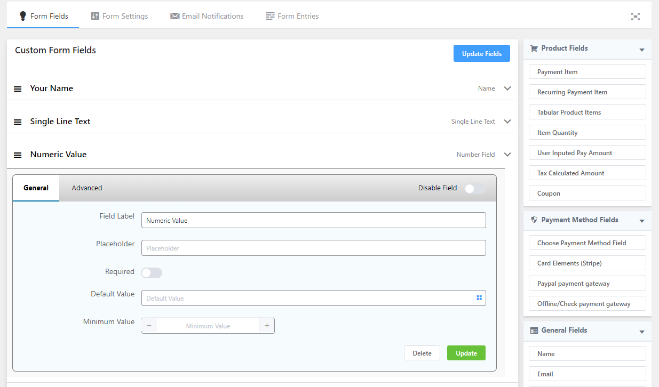Screen dimensions: 659x387
Task: Open the smart codes grid icon in Default Value
Action: click(479, 297)
